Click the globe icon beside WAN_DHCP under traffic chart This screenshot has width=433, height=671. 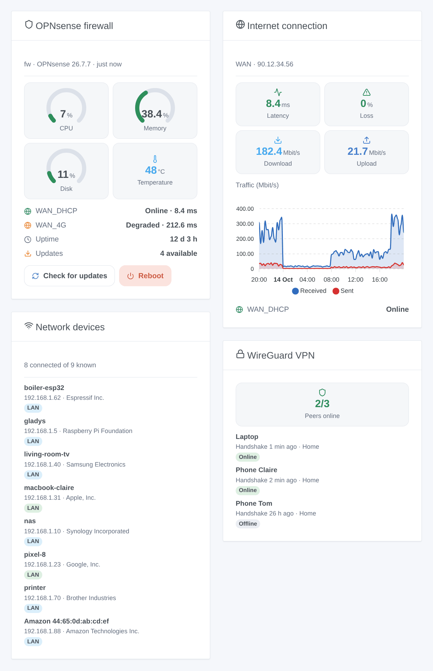click(x=240, y=310)
